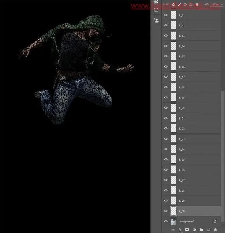This screenshot has width=225, height=233.
Task: Hide the L_26 layer
Action: point(166,170)
